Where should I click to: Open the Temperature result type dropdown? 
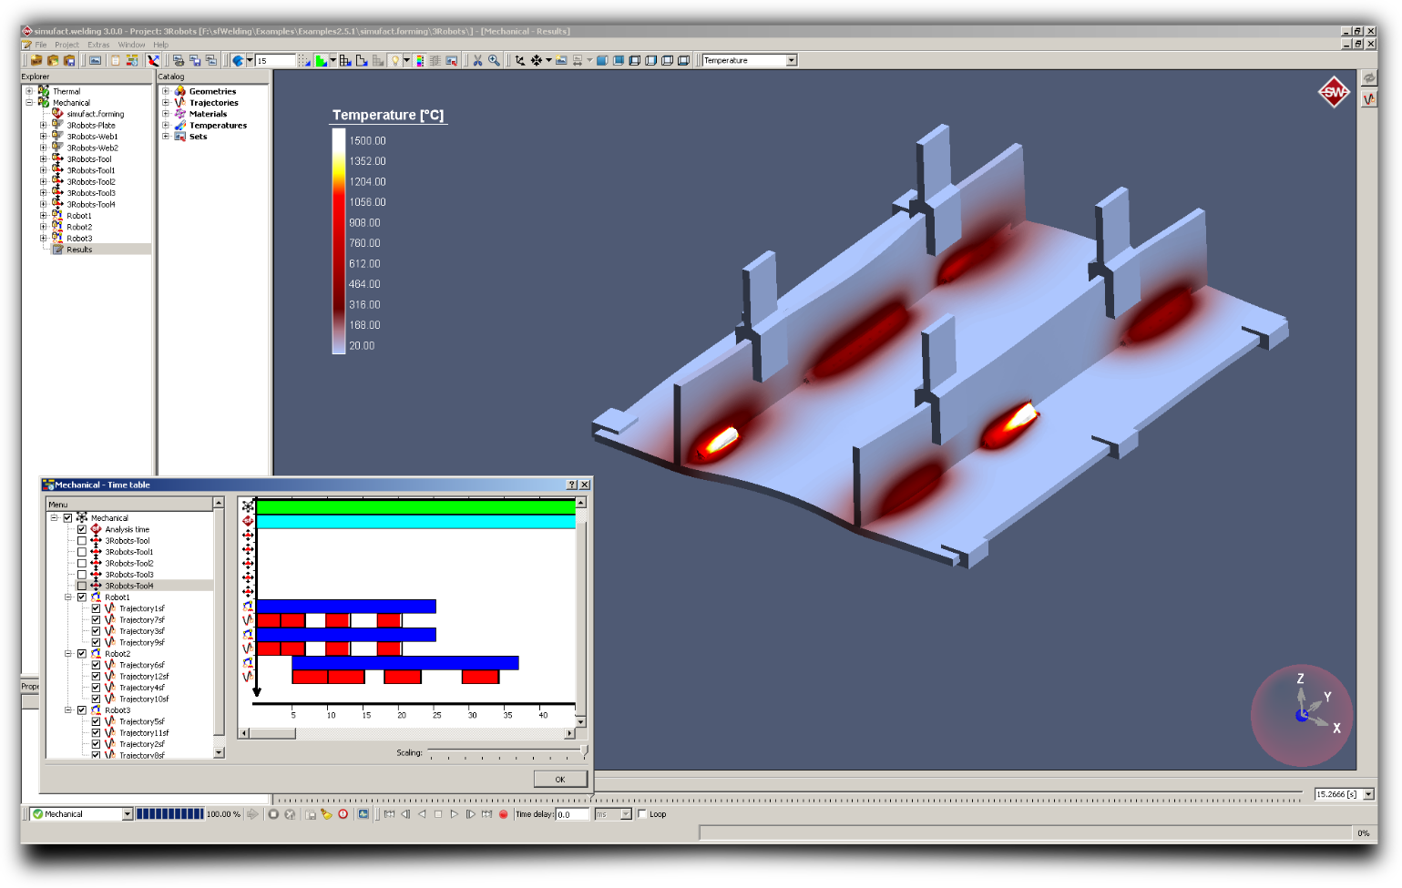pos(791,61)
